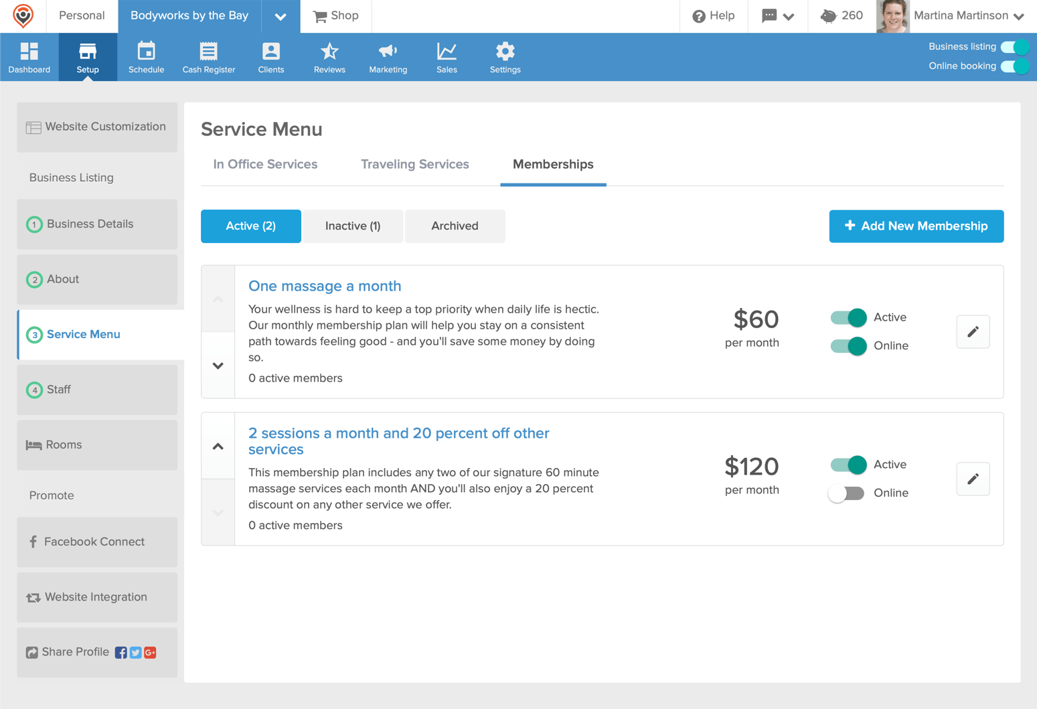1037x709 pixels.
Task: Share profile via the Twitter icon
Action: 135,652
